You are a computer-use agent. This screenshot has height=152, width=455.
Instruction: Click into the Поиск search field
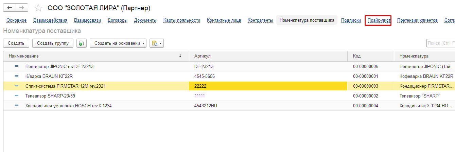point(440,43)
